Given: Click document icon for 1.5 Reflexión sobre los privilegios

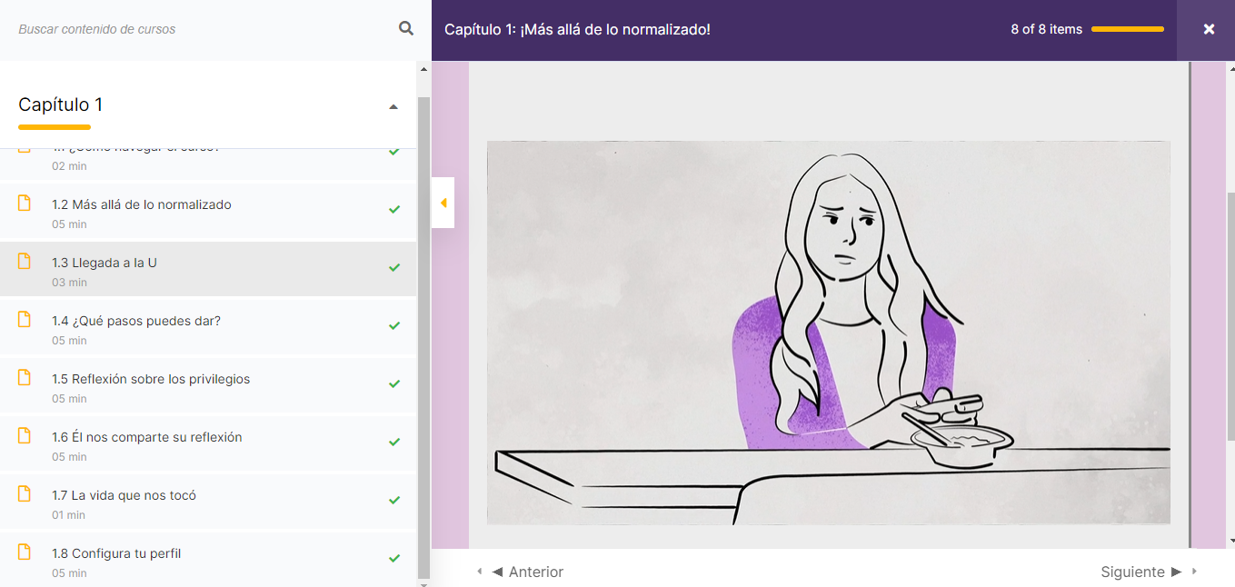Looking at the screenshot, I should click(x=25, y=377).
